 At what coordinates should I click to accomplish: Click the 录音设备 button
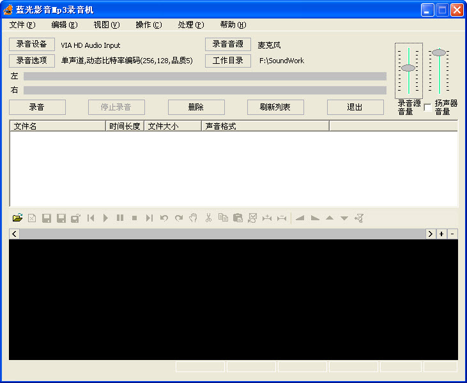click(x=32, y=44)
